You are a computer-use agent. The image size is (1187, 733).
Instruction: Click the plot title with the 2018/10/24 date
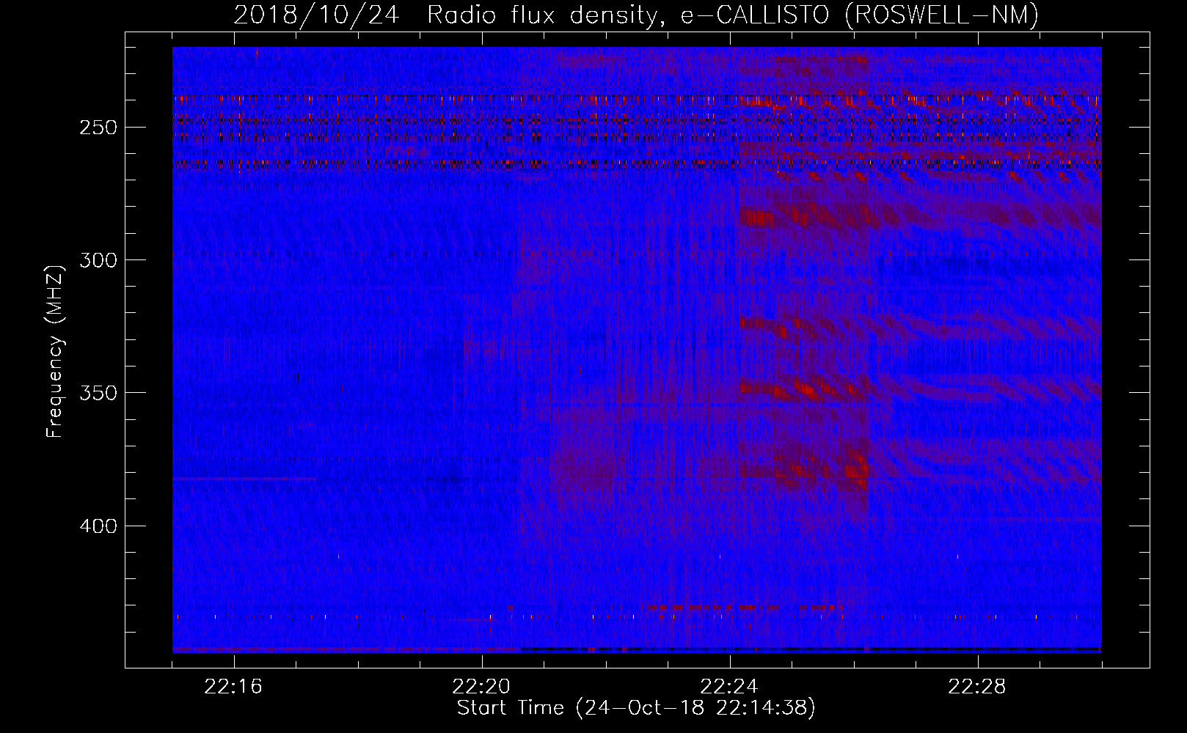tap(636, 15)
